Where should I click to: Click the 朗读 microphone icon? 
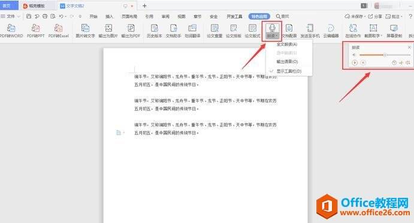[x=272, y=28]
